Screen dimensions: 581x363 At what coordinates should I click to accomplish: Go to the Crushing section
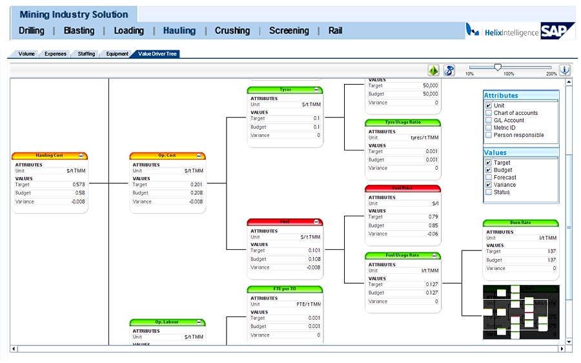[232, 30]
